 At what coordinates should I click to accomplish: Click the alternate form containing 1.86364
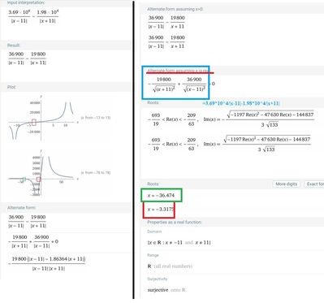46,263
